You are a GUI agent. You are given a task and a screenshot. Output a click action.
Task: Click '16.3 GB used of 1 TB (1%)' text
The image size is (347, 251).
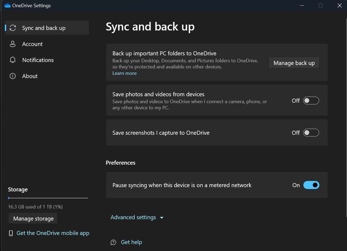click(35, 207)
